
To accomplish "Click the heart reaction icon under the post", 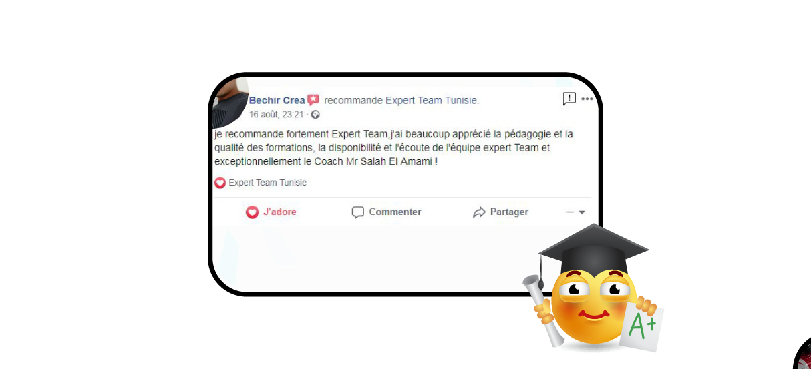I will tap(220, 183).
